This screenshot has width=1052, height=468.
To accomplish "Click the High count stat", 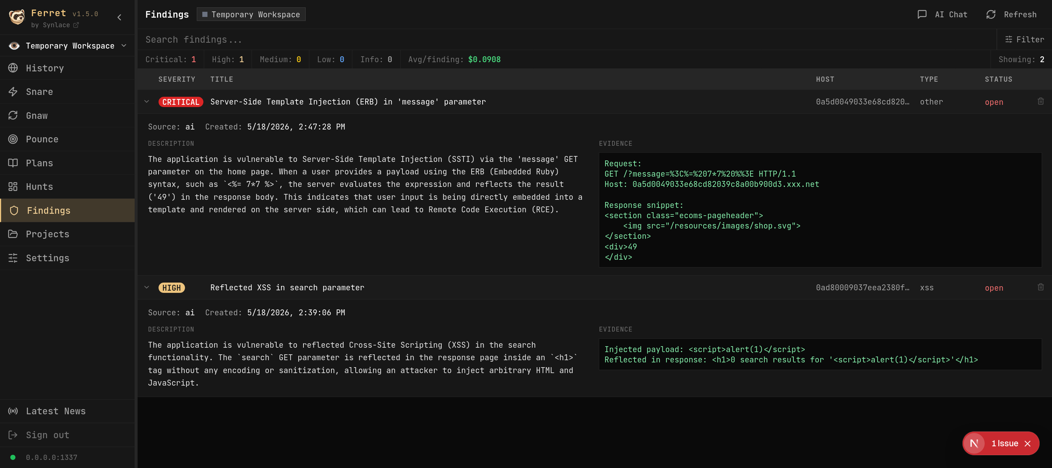I will [227, 59].
